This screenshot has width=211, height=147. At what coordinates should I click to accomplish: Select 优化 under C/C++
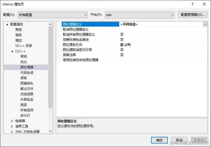pos(24,62)
